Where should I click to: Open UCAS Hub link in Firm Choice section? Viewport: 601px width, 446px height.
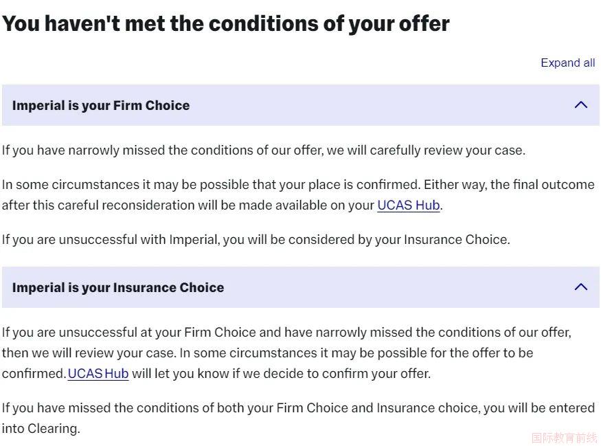tap(408, 205)
